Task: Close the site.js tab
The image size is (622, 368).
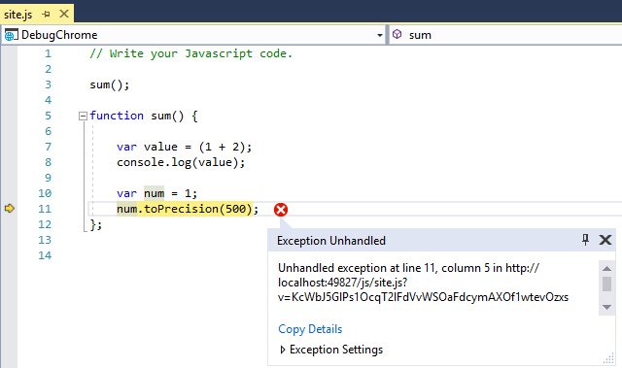Action: click(x=64, y=15)
